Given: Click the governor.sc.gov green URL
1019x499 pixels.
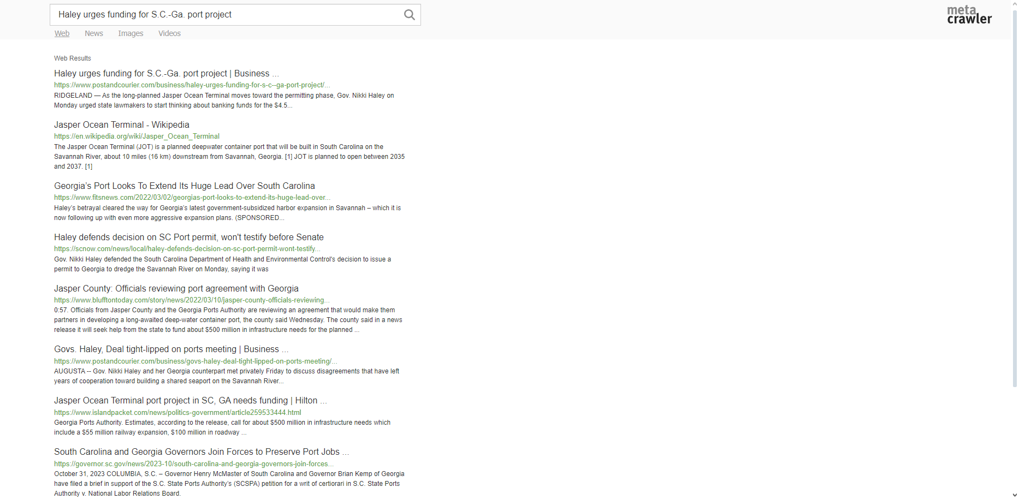Looking at the screenshot, I should pyautogui.click(x=194, y=464).
